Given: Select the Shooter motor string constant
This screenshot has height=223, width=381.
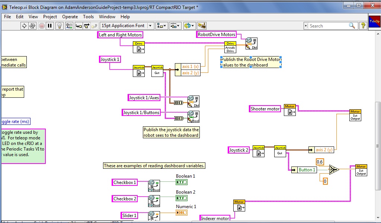Looking at the screenshot, I should pyautogui.click(x=265, y=109).
